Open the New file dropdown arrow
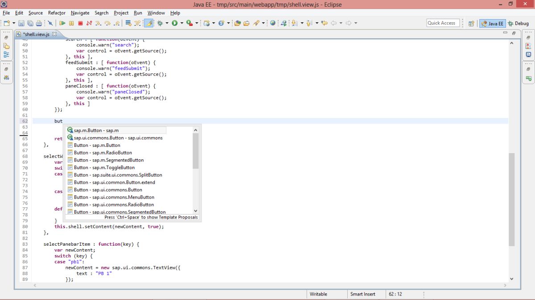Screen dimensions: 535x300 (14, 23)
